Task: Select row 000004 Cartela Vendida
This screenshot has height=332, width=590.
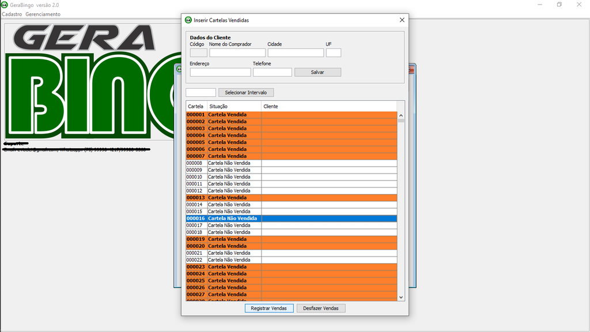Action: [x=291, y=135]
